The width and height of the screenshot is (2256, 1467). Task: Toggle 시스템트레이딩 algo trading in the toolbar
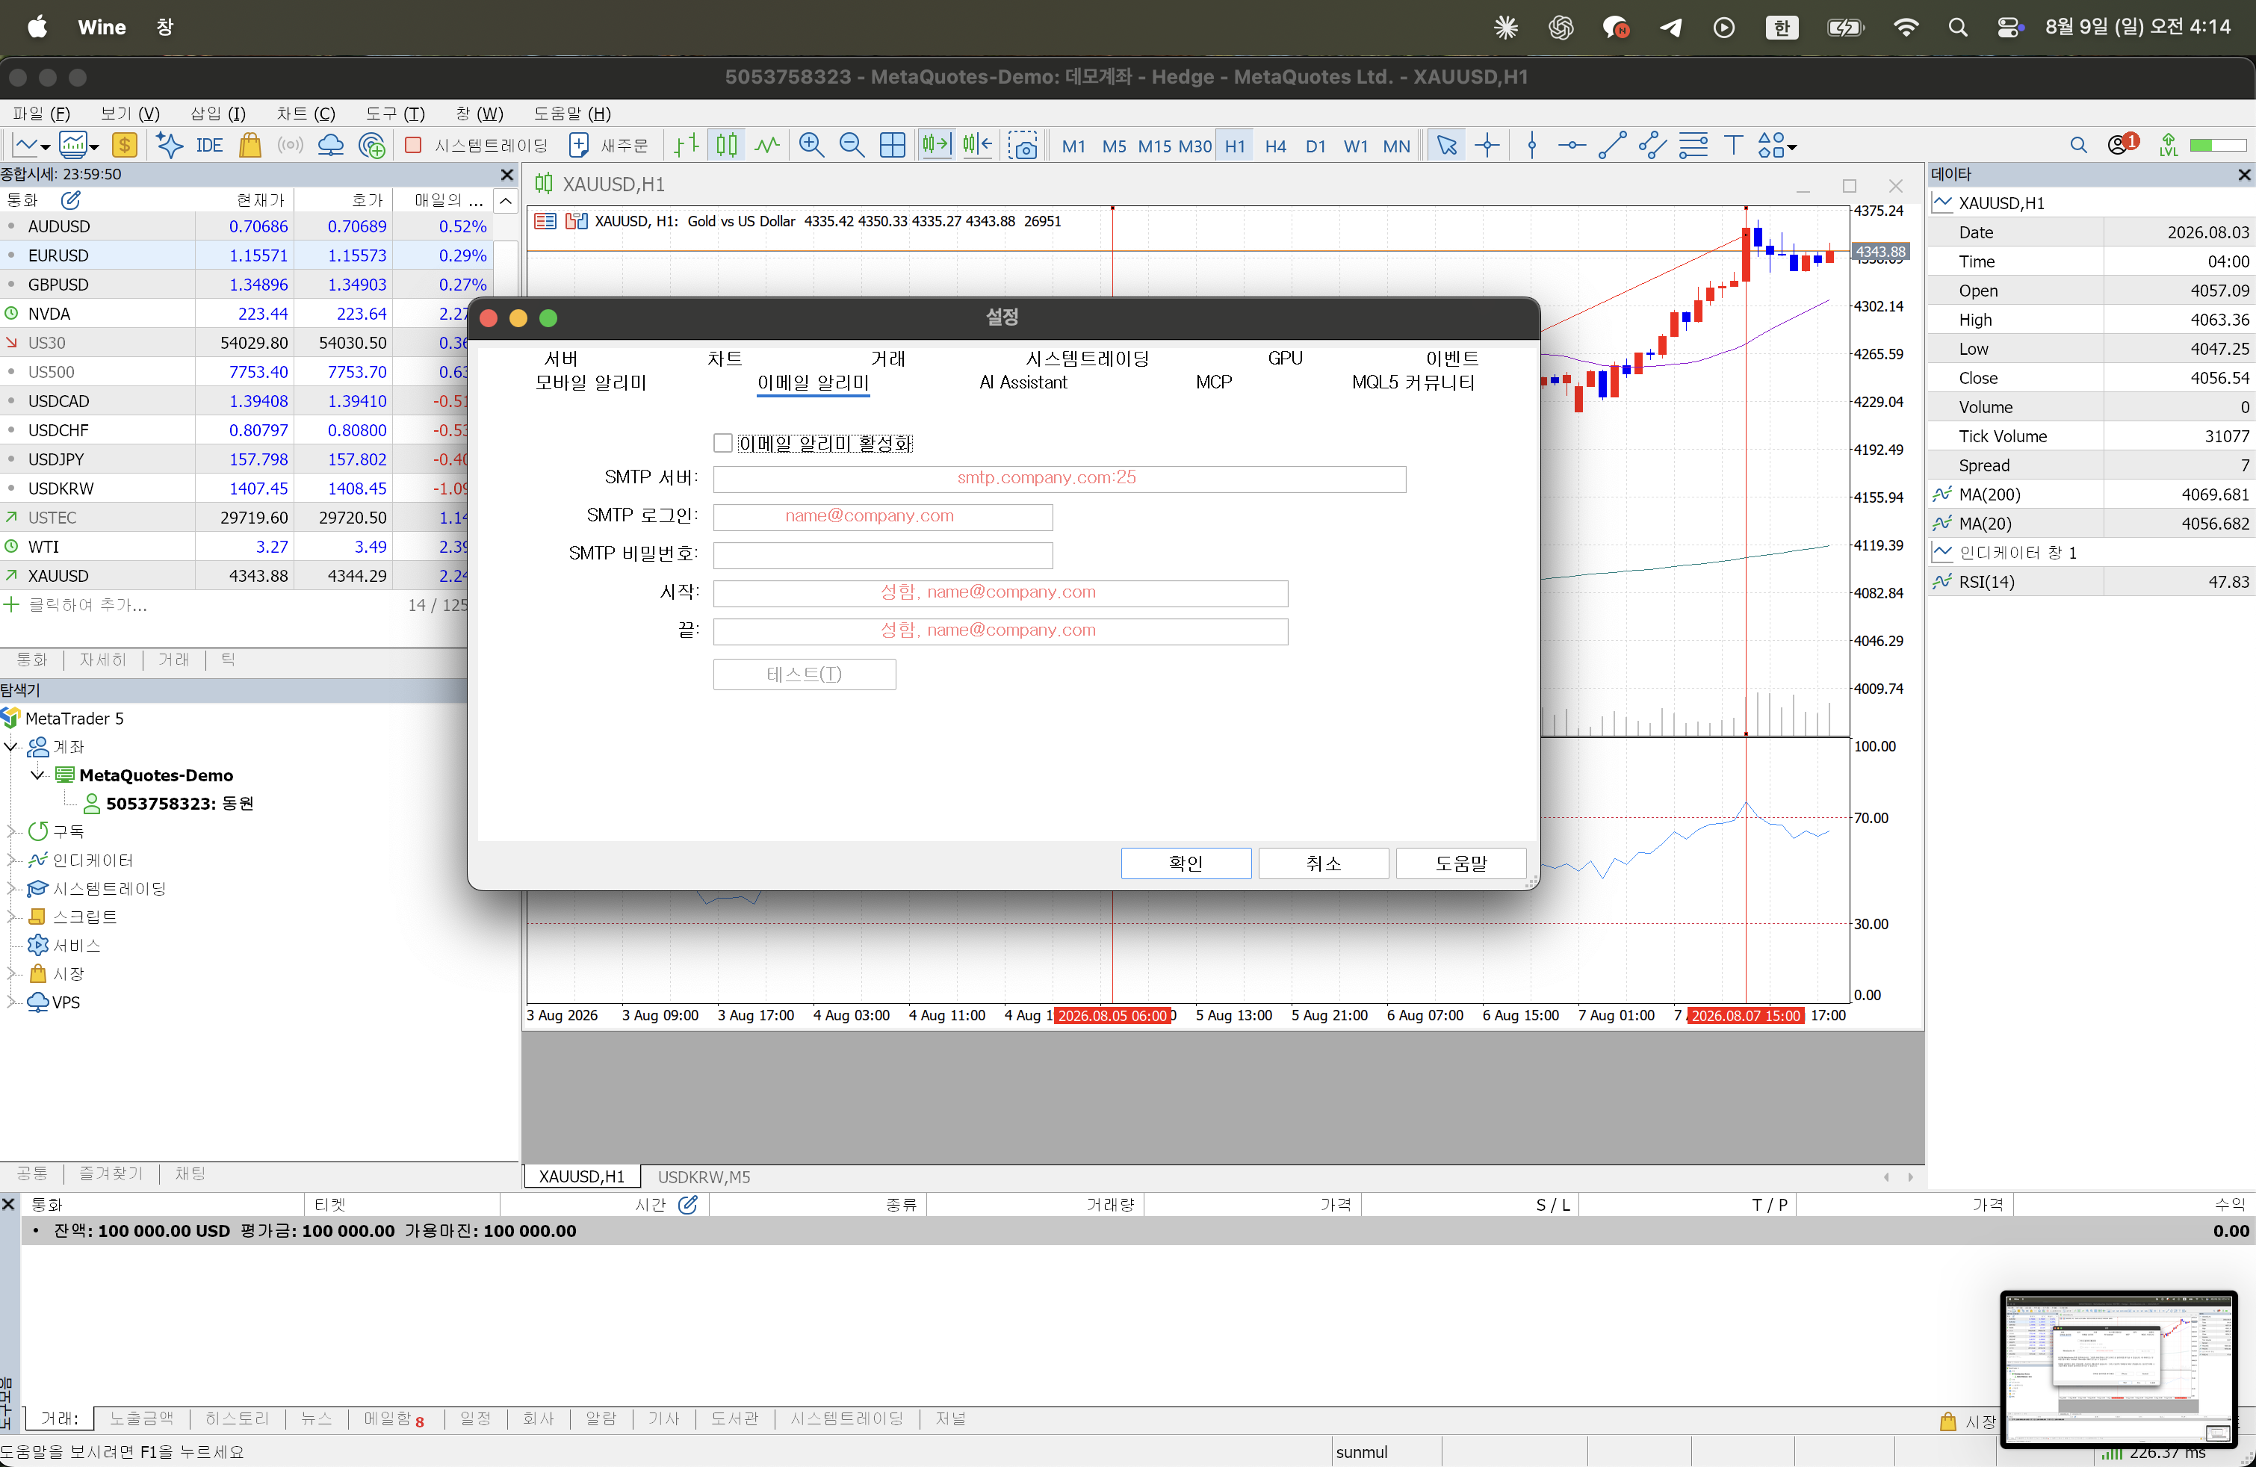point(478,145)
